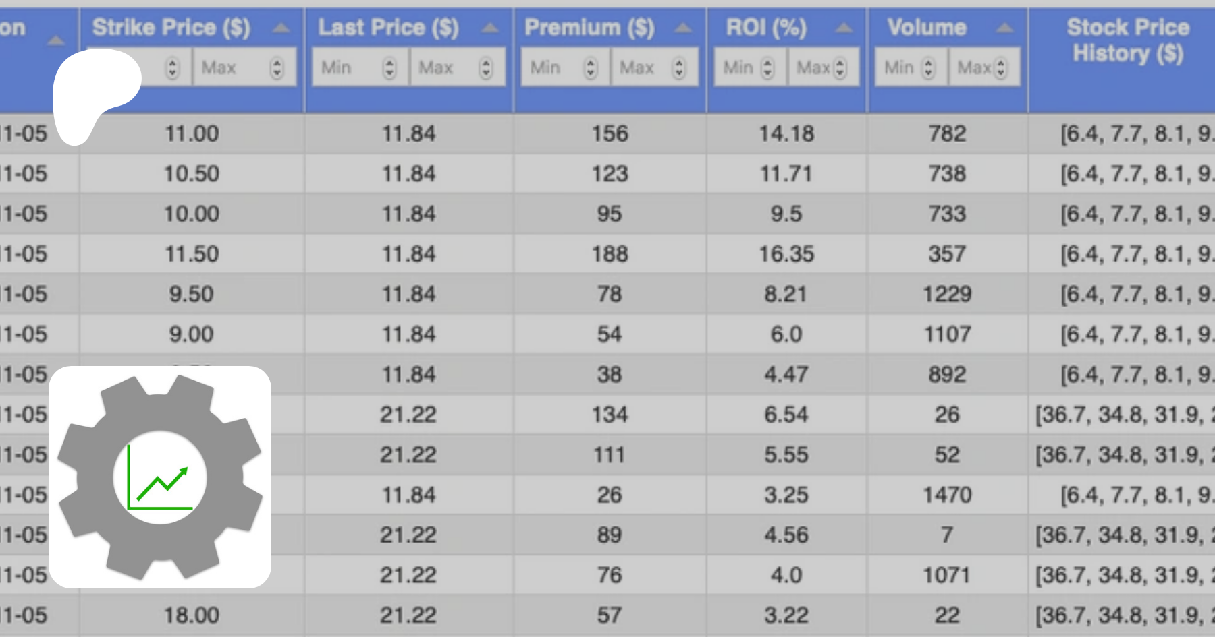Sort by Strike Price column arrow
This screenshot has width=1215, height=637.
click(281, 28)
